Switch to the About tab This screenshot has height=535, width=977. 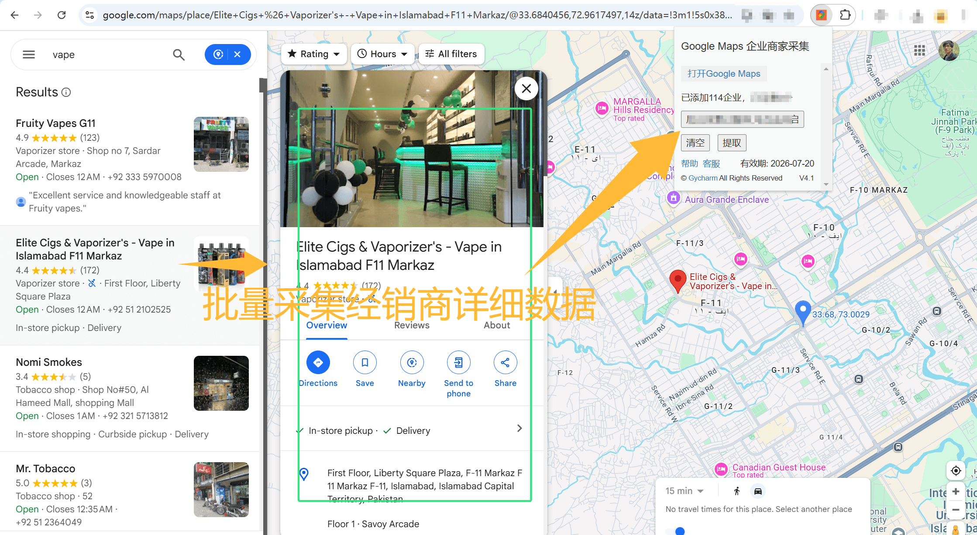497,325
